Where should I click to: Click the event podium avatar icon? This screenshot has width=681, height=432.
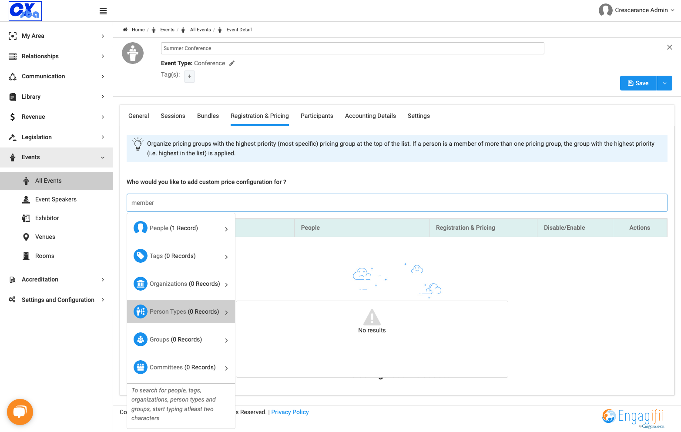(133, 53)
